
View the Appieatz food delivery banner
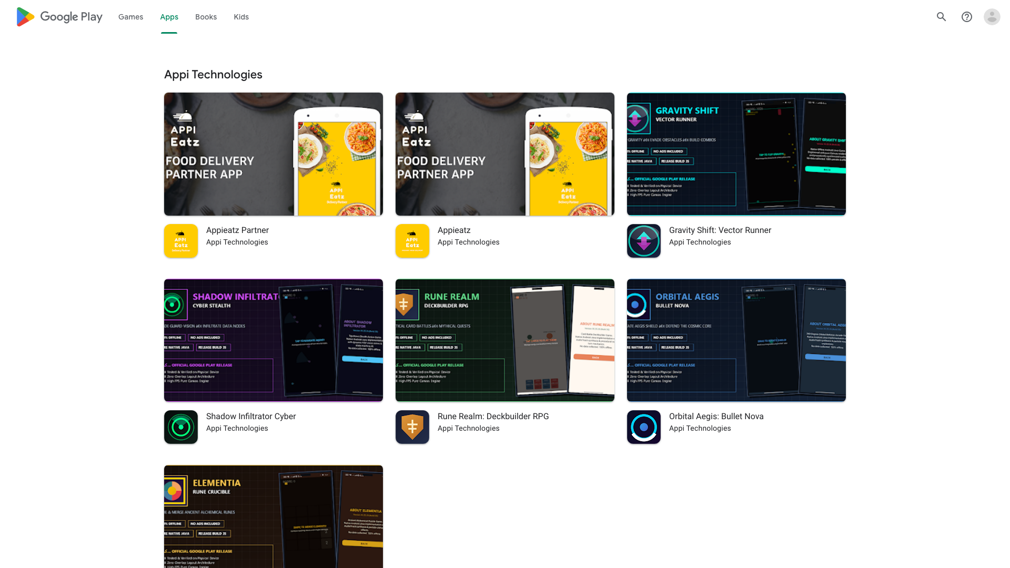tap(505, 154)
